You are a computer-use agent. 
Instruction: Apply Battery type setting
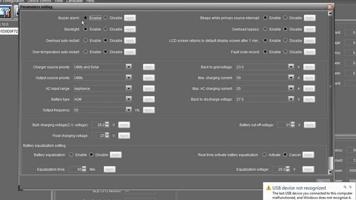click(x=149, y=99)
